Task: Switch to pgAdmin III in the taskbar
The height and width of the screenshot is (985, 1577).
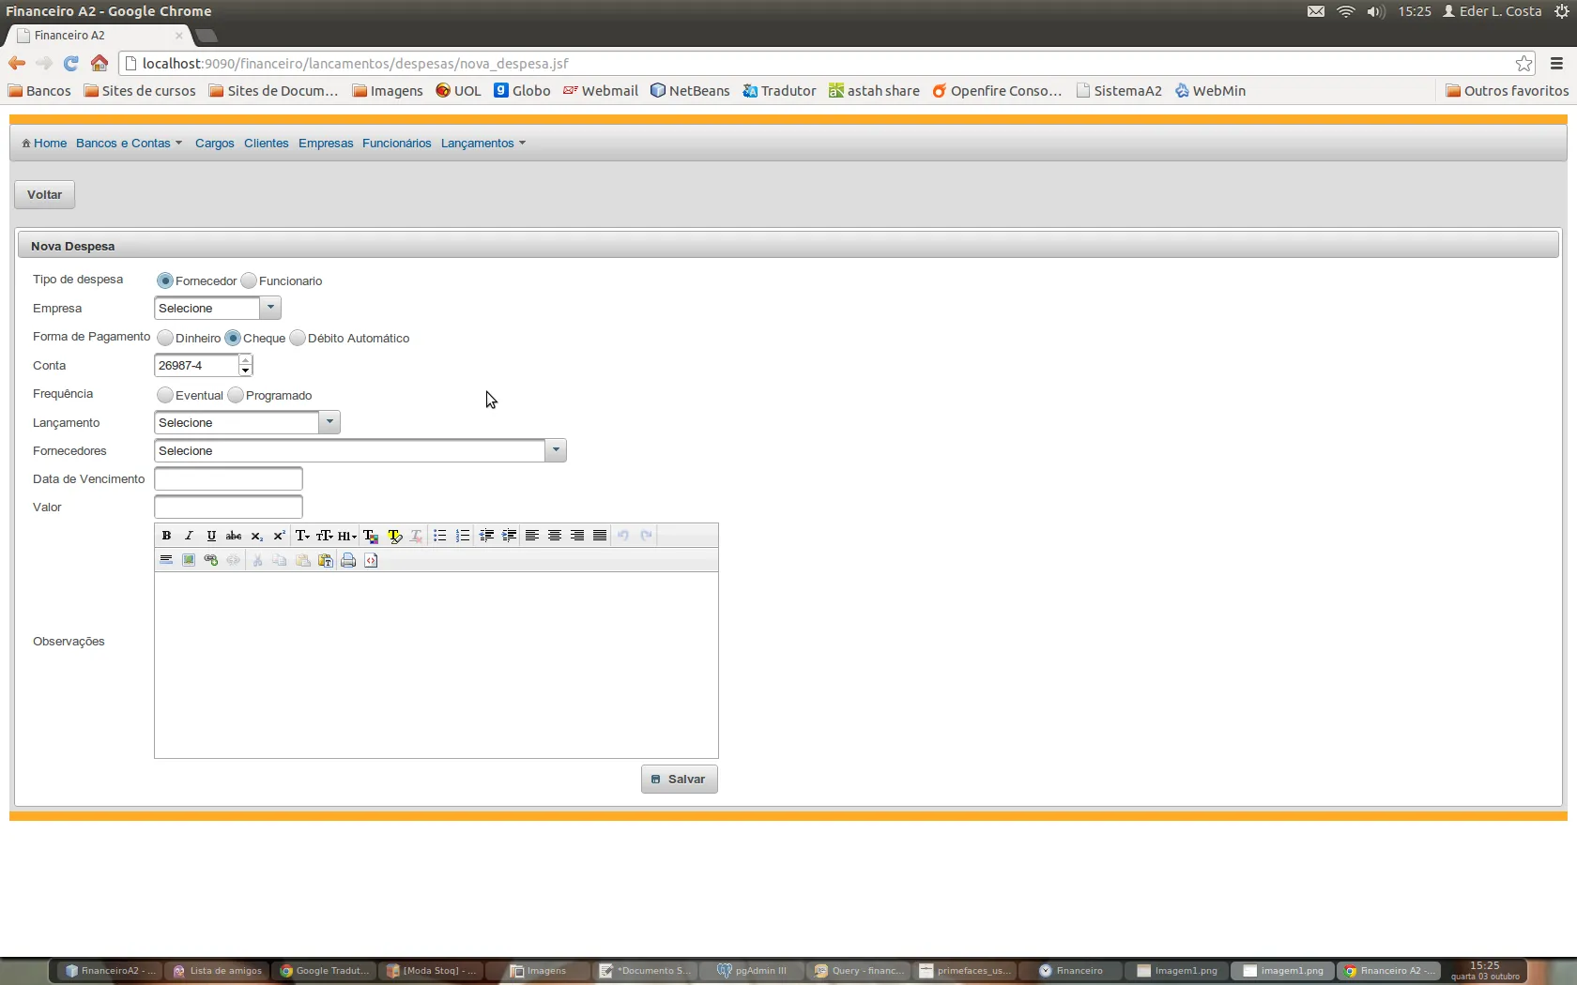Action: [x=752, y=971]
